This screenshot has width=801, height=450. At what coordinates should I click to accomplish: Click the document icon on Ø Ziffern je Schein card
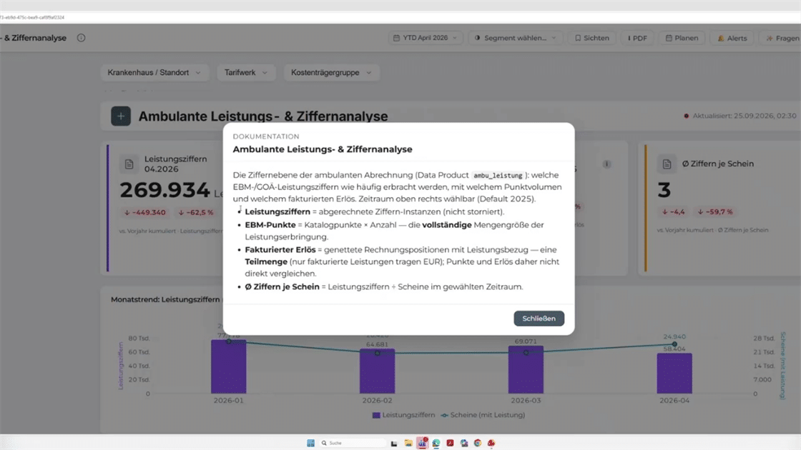(667, 164)
